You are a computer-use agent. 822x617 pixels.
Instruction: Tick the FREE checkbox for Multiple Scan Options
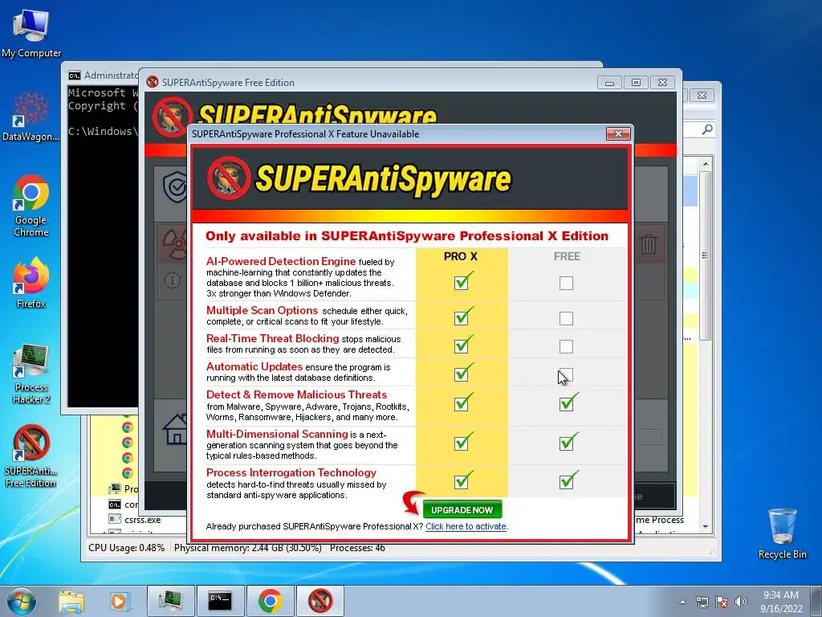click(566, 318)
